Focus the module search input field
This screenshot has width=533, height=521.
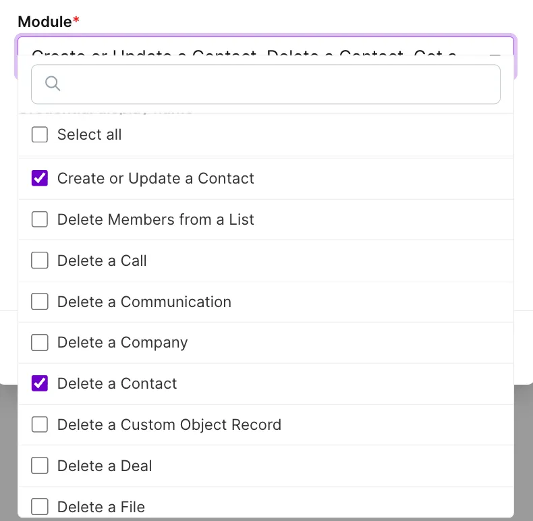(x=265, y=84)
